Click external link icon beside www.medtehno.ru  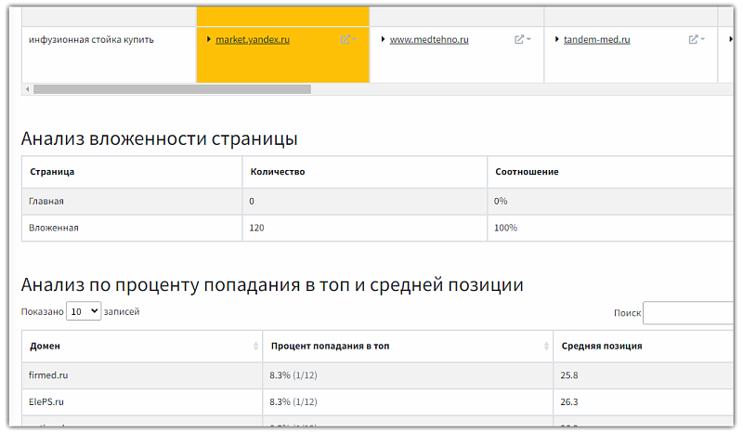(519, 40)
